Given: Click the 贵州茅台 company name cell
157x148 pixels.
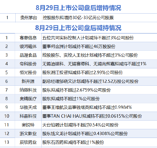Looking at the screenshot, I should 29,18.
